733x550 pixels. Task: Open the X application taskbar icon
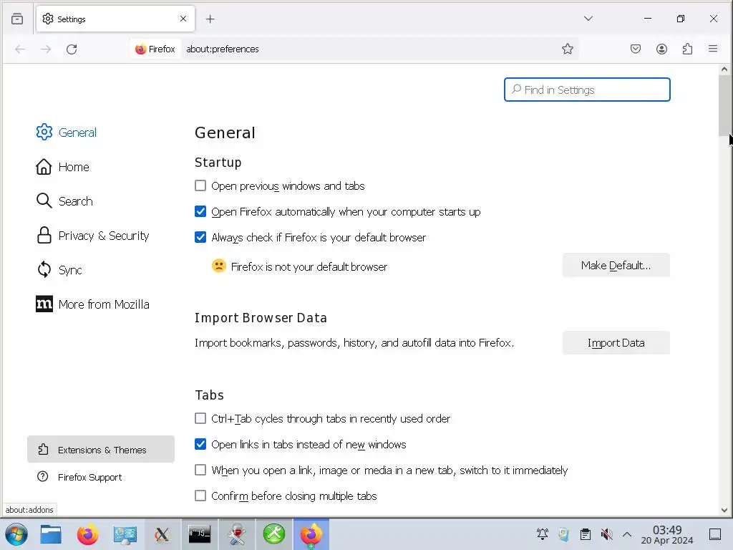coord(162,534)
